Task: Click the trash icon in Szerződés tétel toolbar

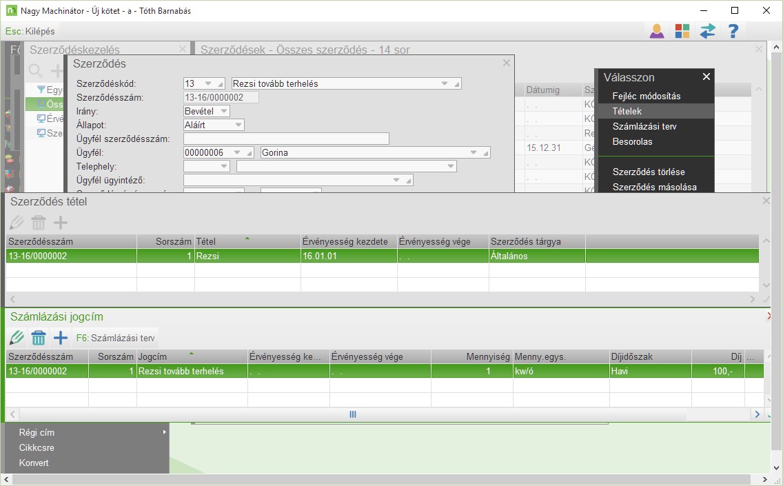Action: click(39, 223)
